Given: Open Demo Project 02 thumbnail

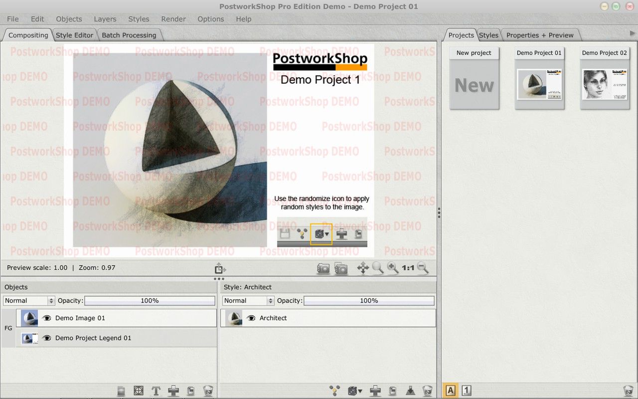Looking at the screenshot, I should [x=605, y=78].
